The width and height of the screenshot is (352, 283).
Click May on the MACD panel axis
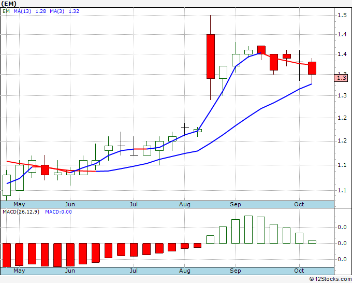click(19, 271)
